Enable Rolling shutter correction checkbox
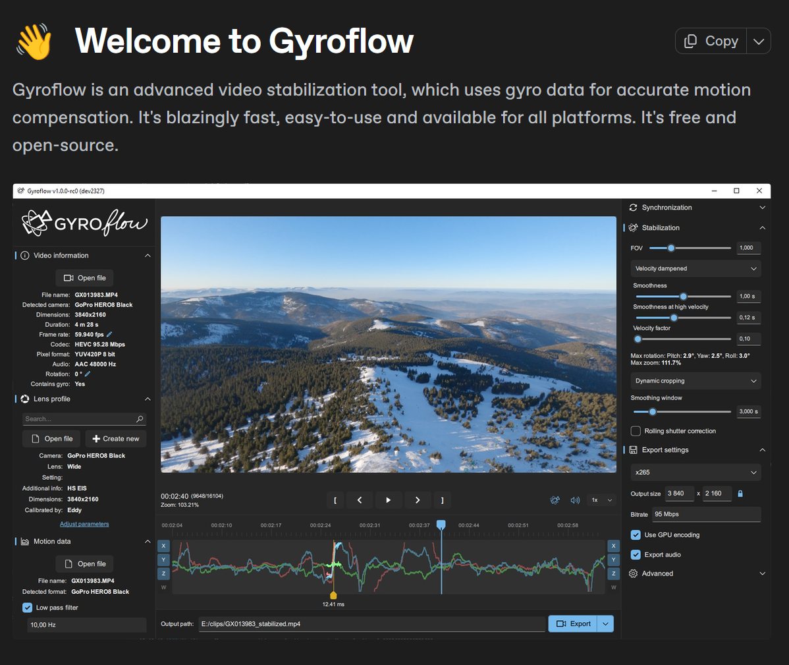Viewport: 789px width, 665px height. click(636, 431)
